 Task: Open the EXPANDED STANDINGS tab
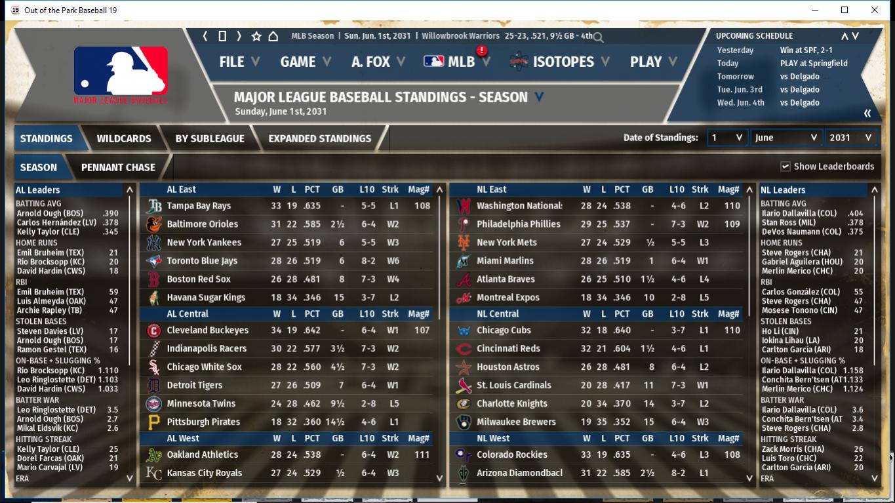pos(320,138)
